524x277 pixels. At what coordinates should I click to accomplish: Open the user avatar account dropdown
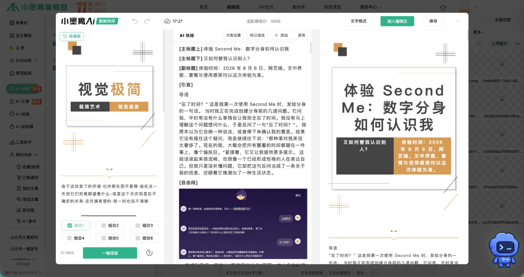point(467,7)
